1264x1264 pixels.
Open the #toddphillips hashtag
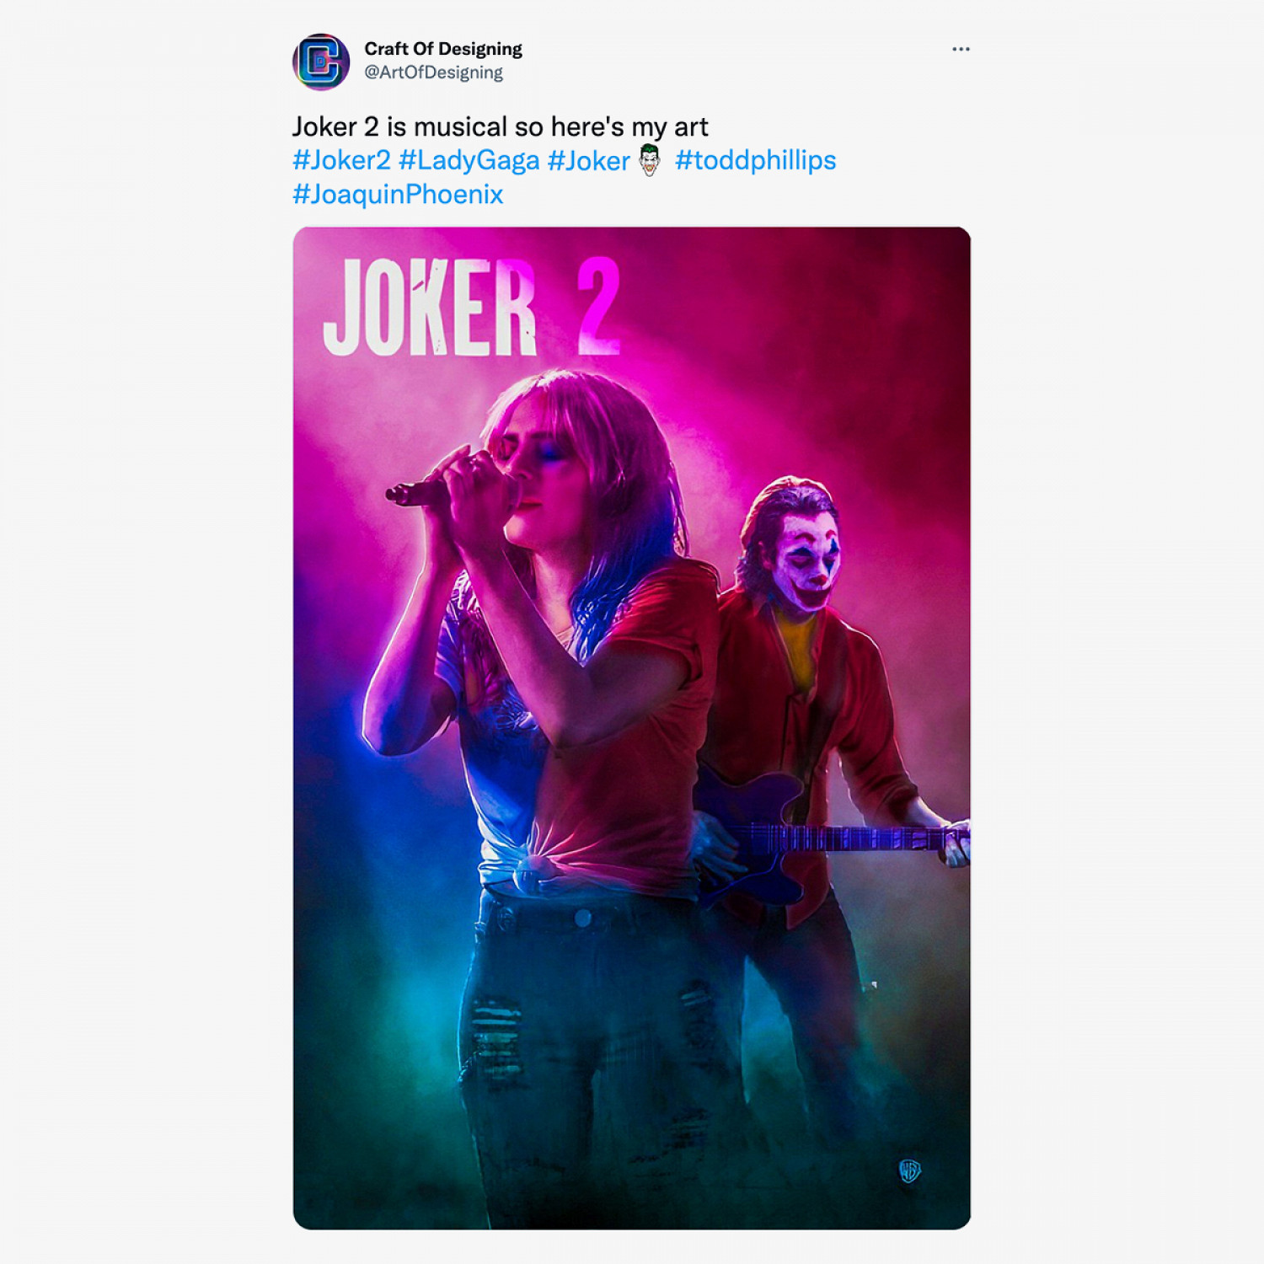tap(755, 160)
